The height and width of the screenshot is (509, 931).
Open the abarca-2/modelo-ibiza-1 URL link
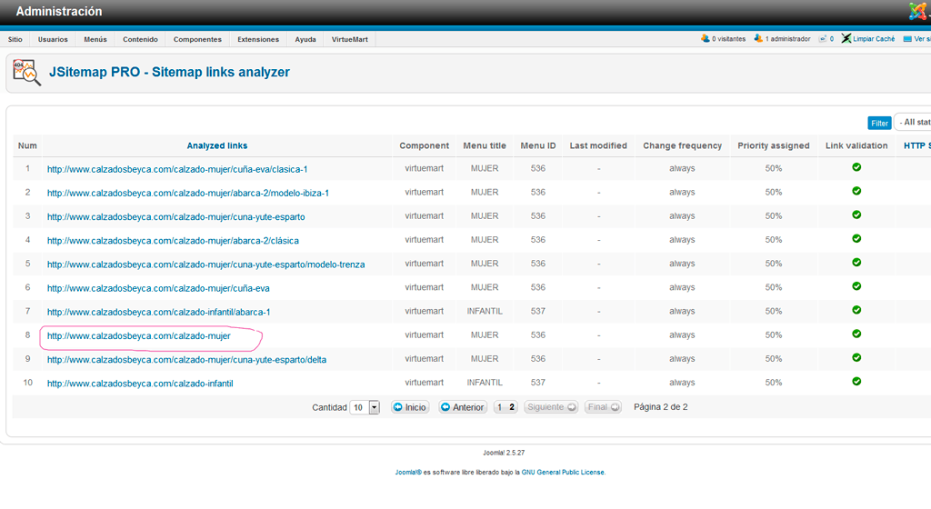coord(187,193)
